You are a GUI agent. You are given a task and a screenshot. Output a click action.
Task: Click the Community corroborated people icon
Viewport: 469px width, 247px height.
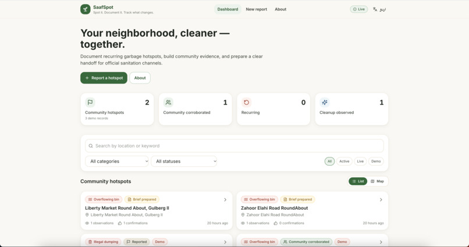pyautogui.click(x=168, y=102)
